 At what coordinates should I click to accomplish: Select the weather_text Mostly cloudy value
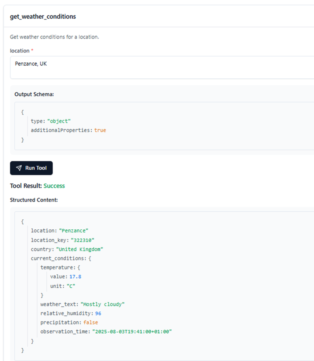point(102,304)
